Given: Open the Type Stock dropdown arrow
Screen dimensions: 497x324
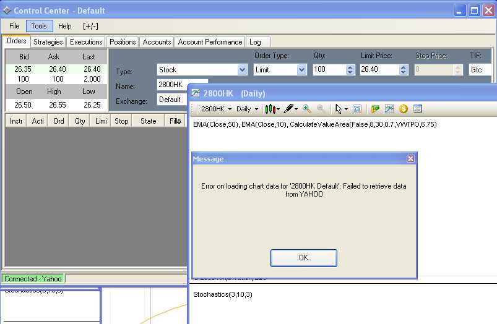Looking at the screenshot, I should (x=242, y=70).
